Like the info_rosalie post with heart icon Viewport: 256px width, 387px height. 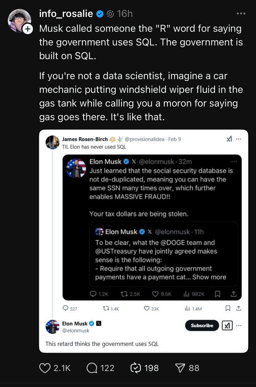click(x=45, y=368)
